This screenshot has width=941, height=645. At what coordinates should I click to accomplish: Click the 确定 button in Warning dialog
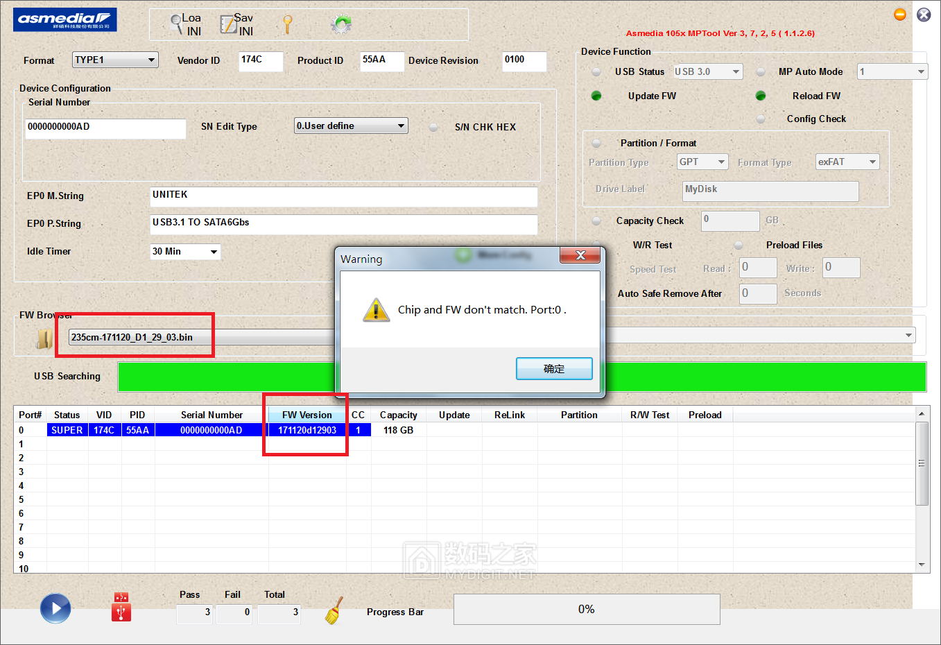[553, 369]
